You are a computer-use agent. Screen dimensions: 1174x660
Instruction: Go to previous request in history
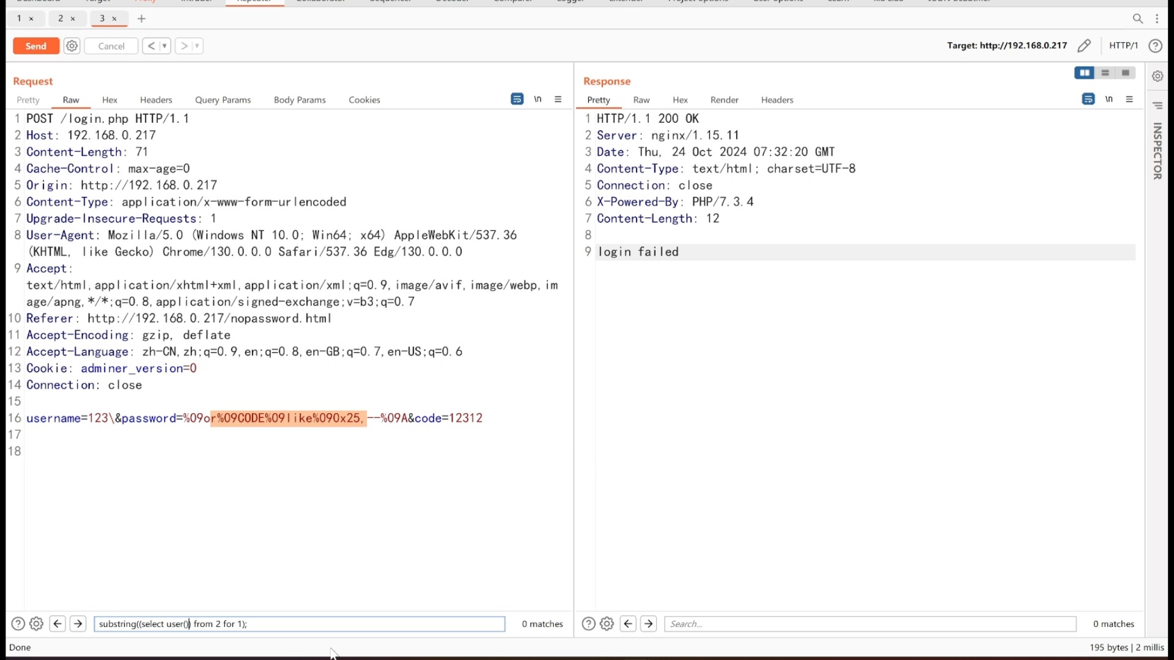click(x=150, y=46)
